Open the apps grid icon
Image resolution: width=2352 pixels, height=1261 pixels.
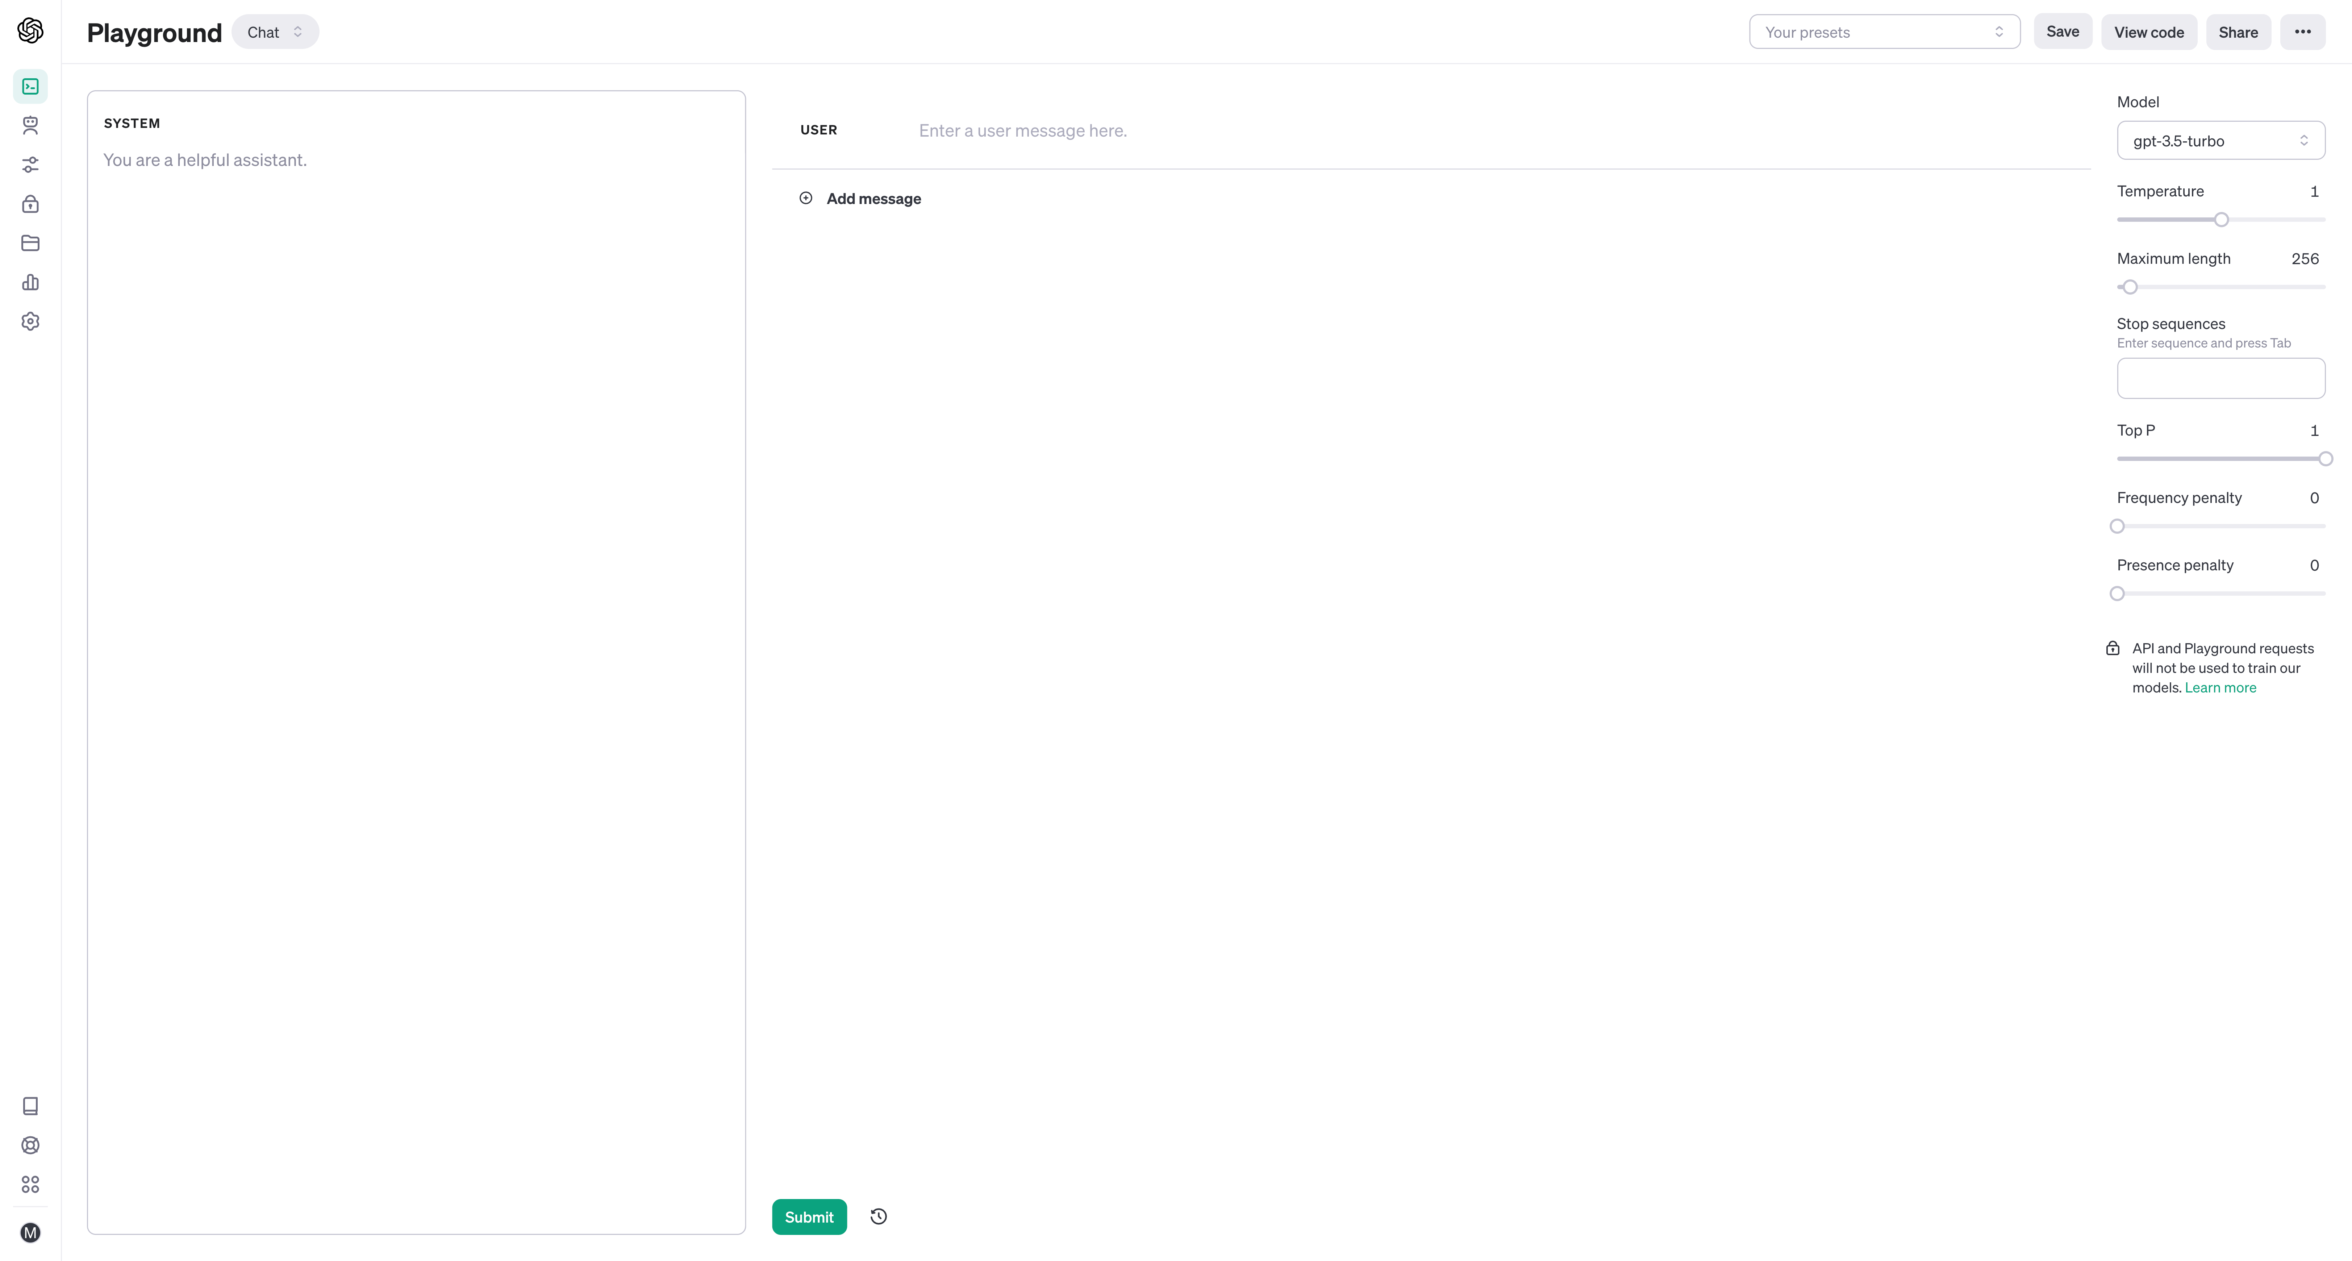[x=30, y=1184]
